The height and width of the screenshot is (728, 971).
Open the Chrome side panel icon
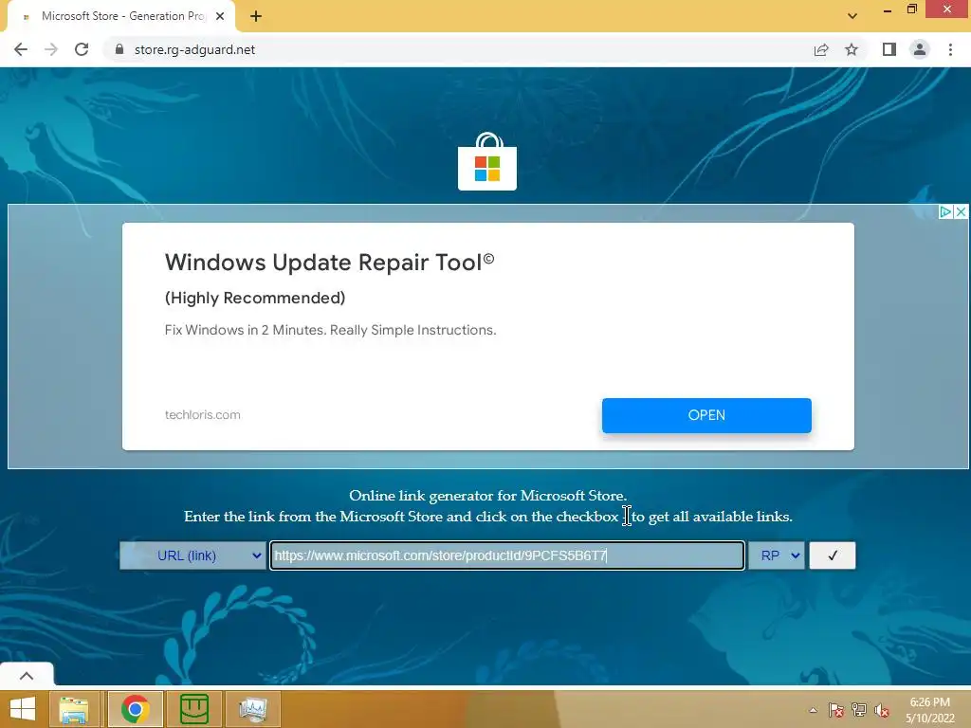(x=889, y=49)
